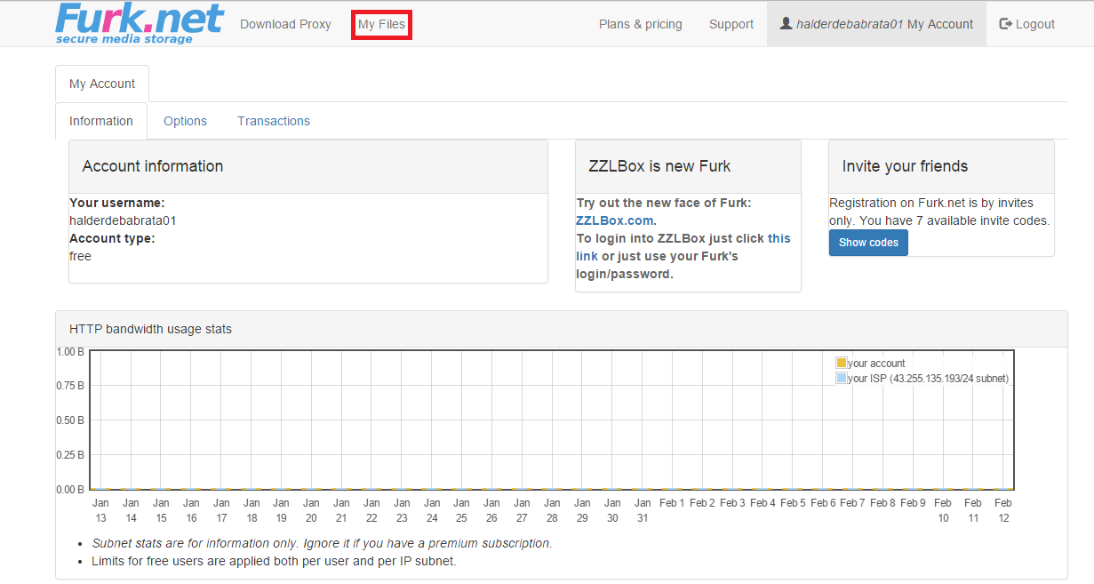Click the 'your account' legend label

(x=876, y=364)
